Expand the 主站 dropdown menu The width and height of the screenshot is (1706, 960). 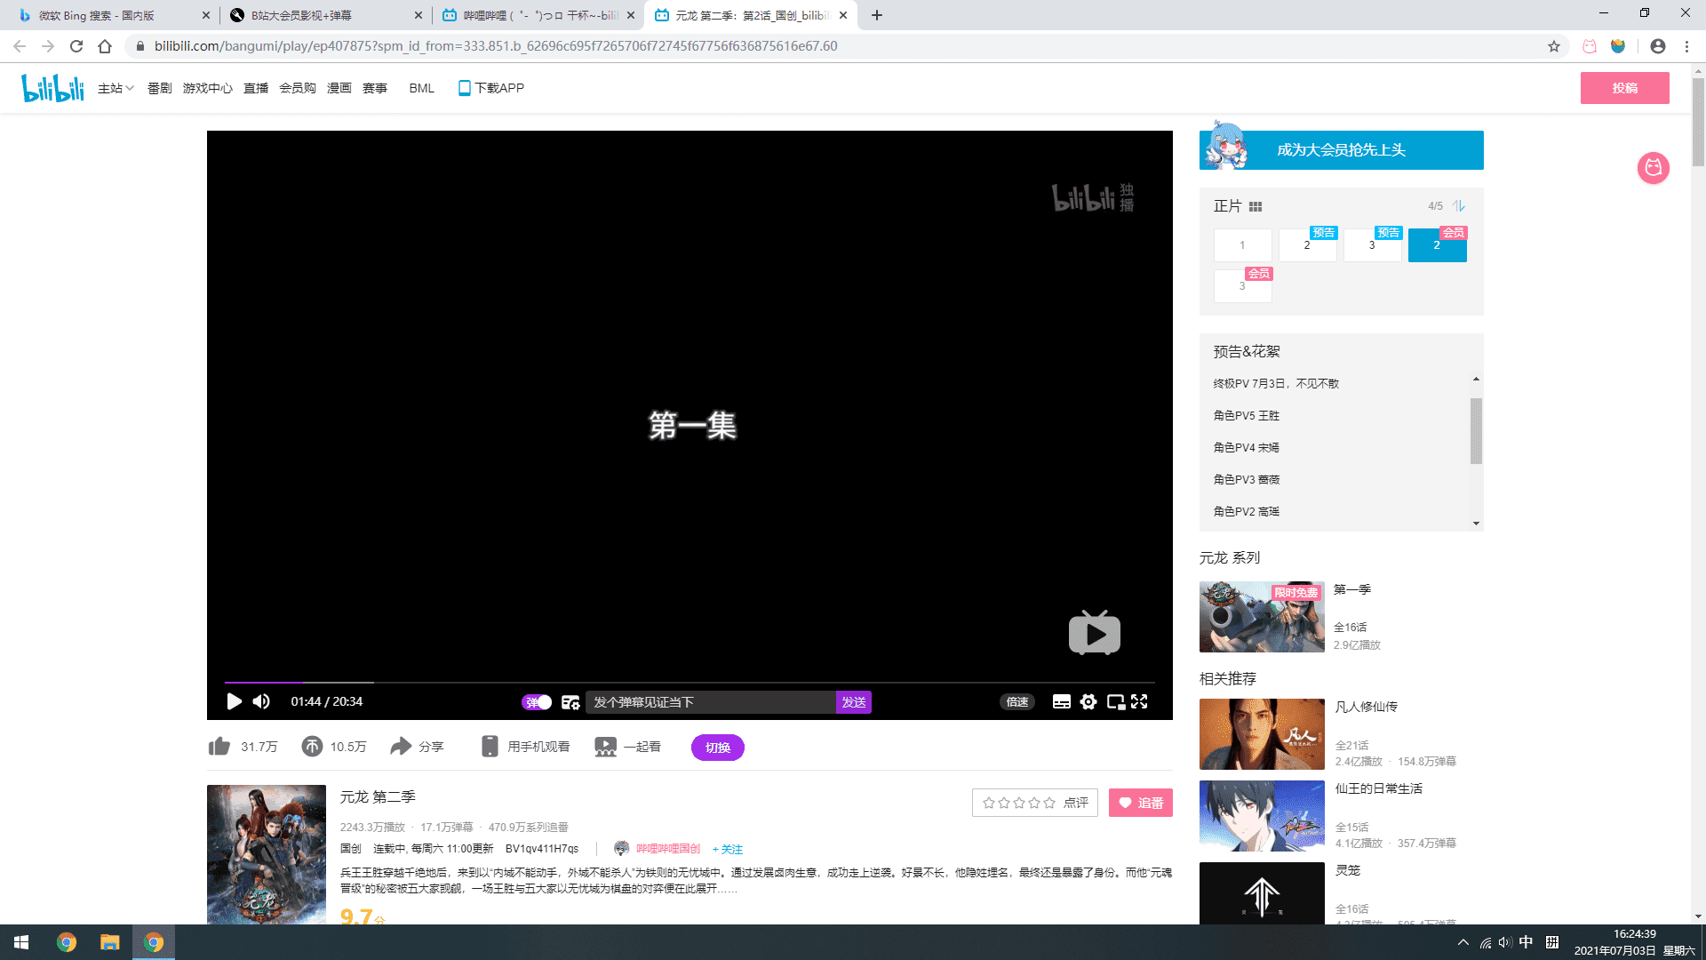point(116,88)
